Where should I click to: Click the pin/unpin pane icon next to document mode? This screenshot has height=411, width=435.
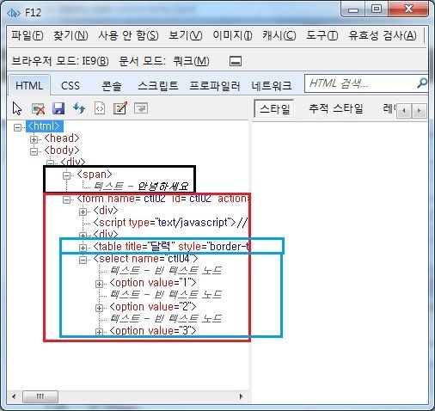236,61
